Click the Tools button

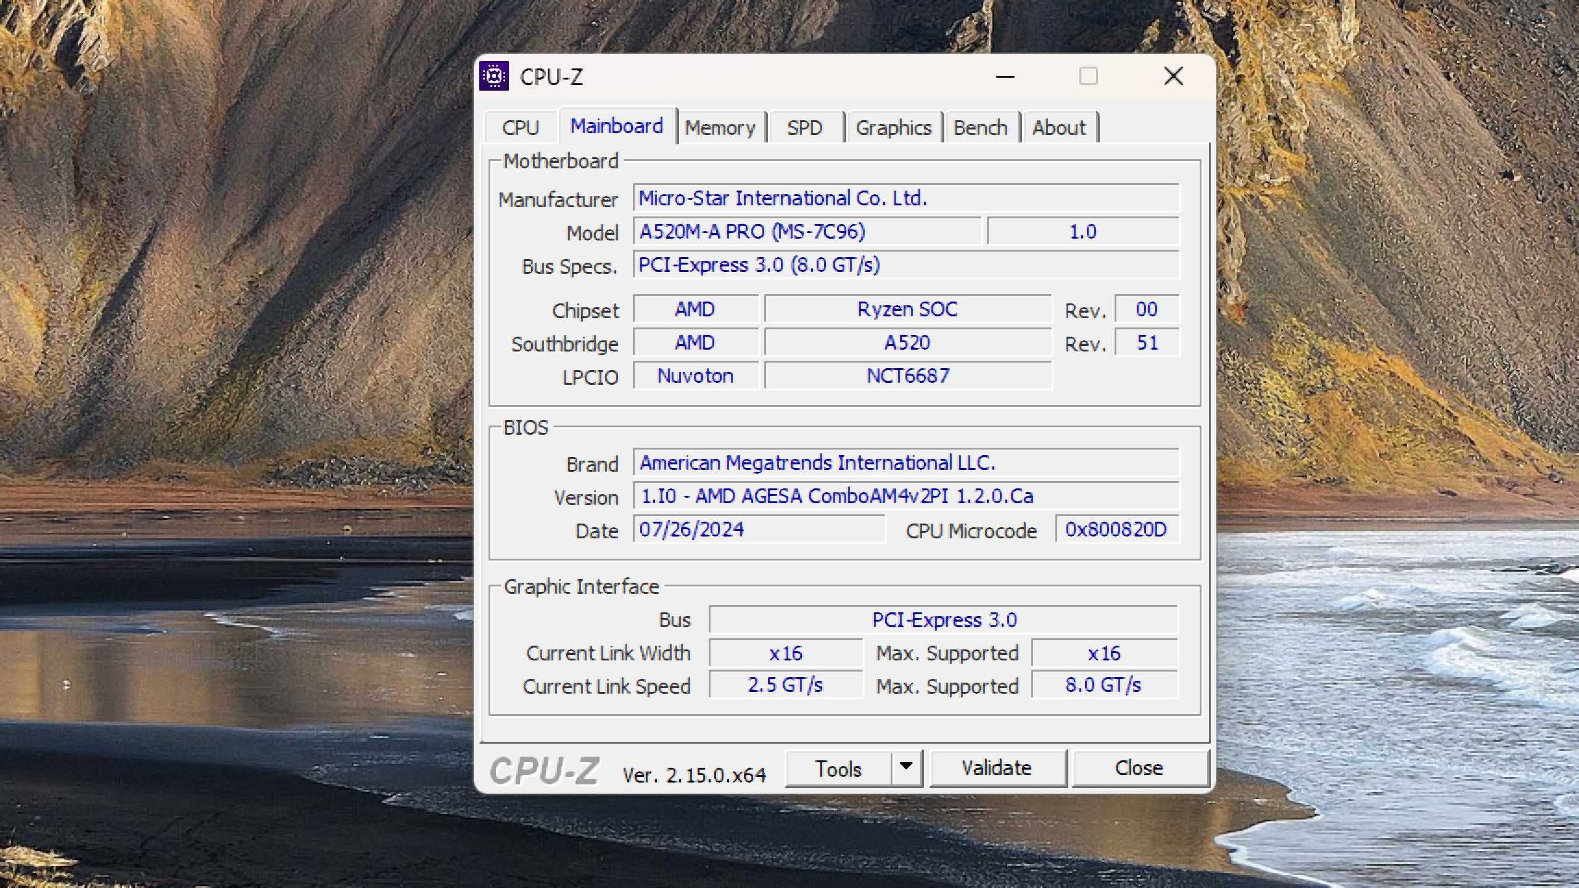click(838, 768)
